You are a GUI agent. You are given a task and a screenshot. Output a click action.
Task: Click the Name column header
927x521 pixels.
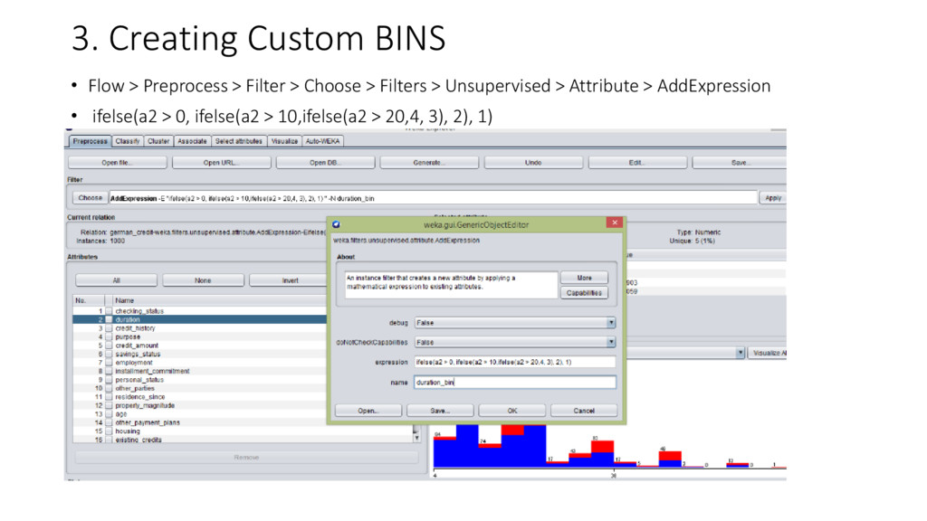(x=219, y=300)
